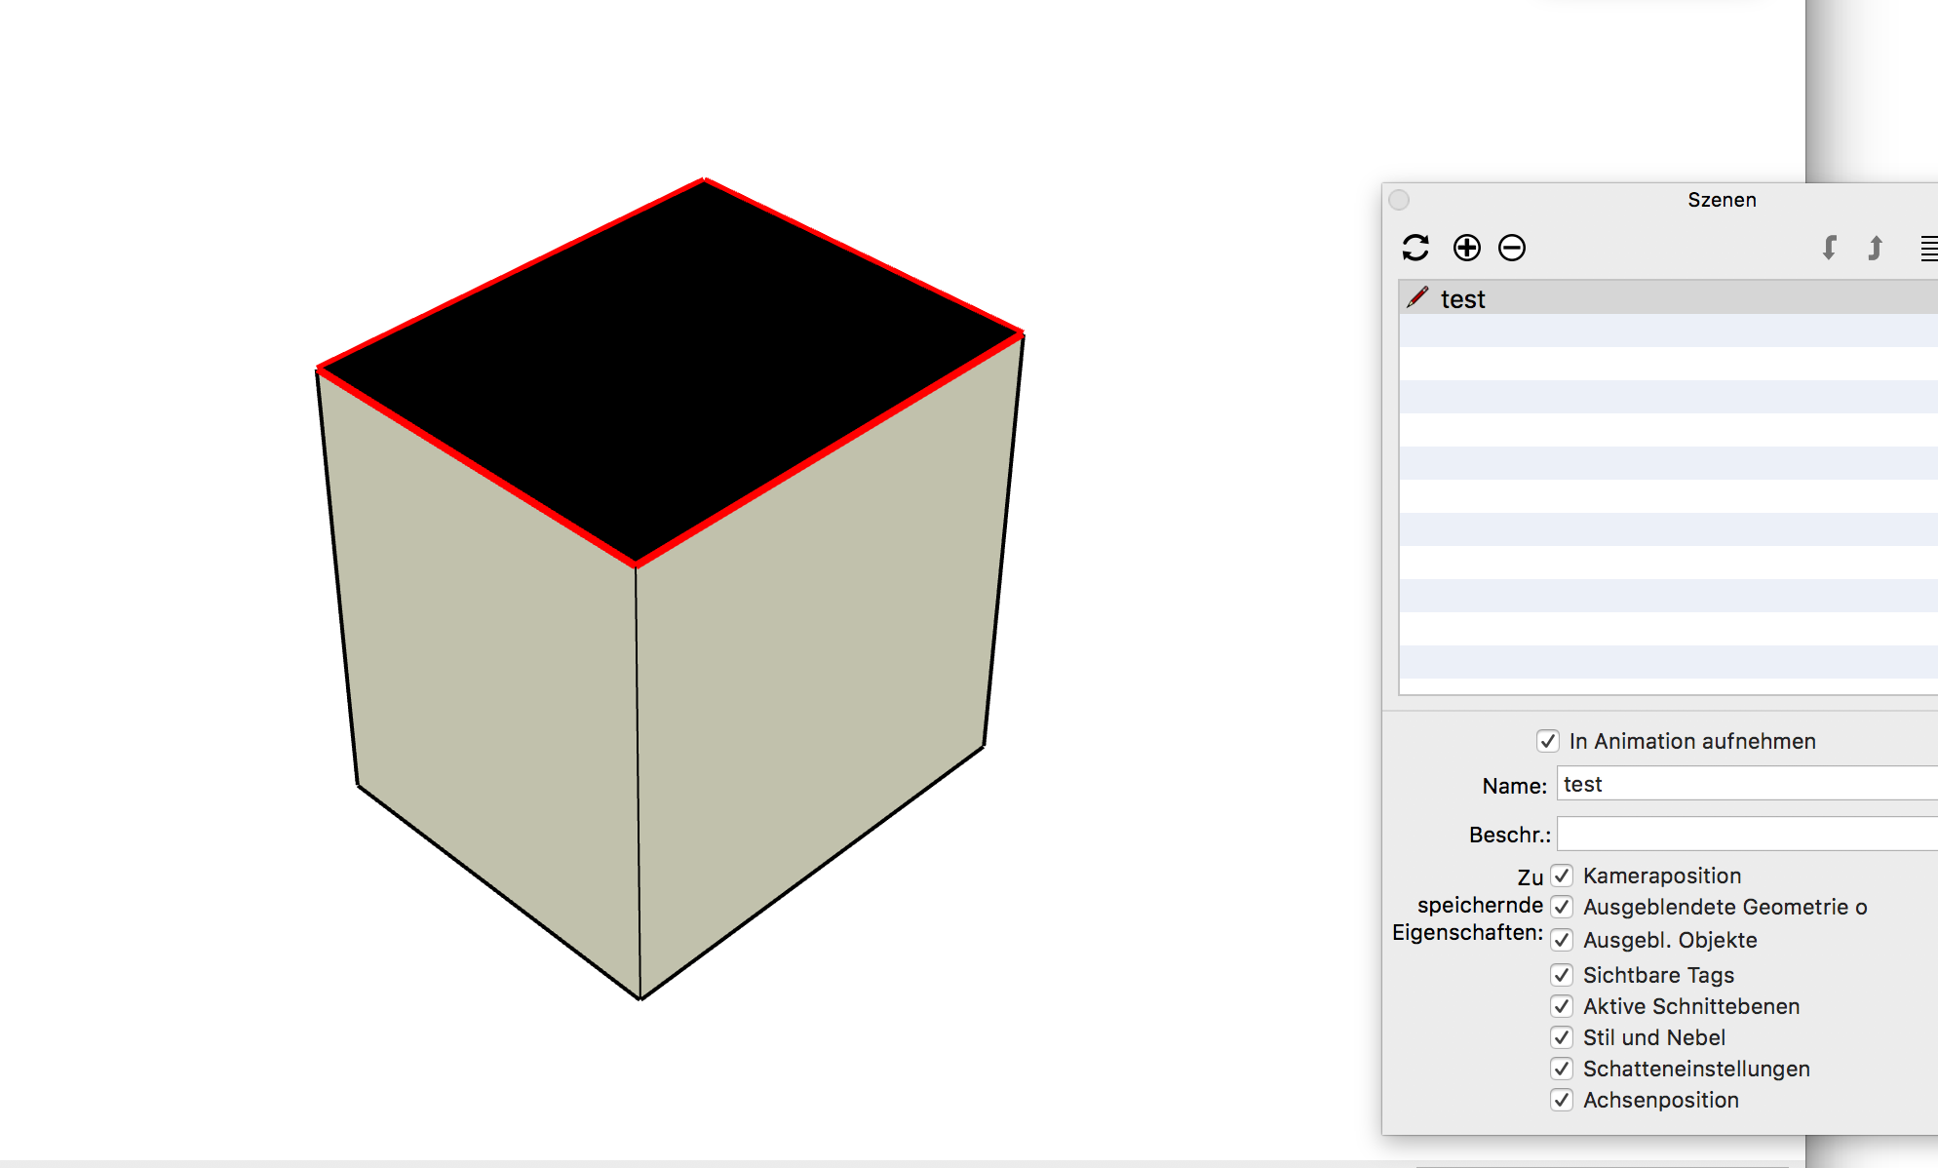Open the scenes view options list icon
Screen dimensions: 1938x1168
pos(1928,248)
